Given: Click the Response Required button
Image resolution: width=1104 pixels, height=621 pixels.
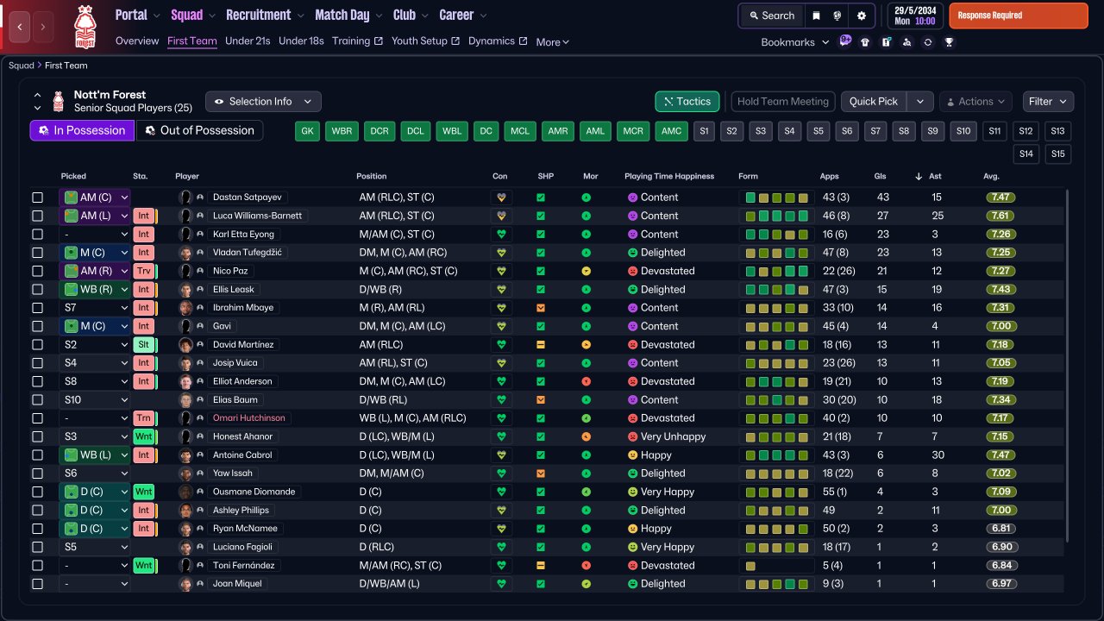Looking at the screenshot, I should click(x=1019, y=16).
